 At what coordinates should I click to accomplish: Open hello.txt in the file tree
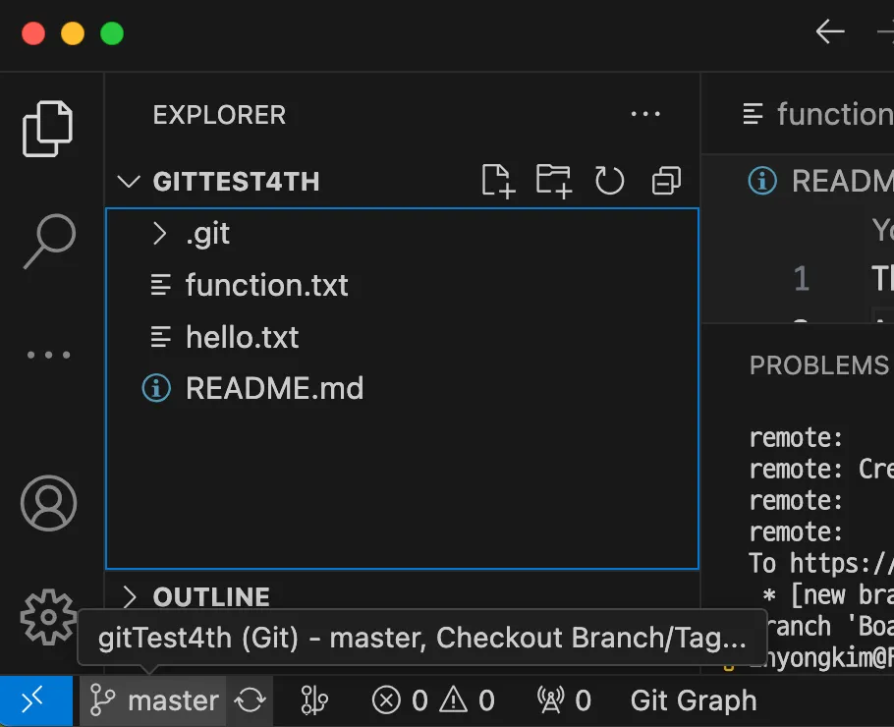click(242, 337)
